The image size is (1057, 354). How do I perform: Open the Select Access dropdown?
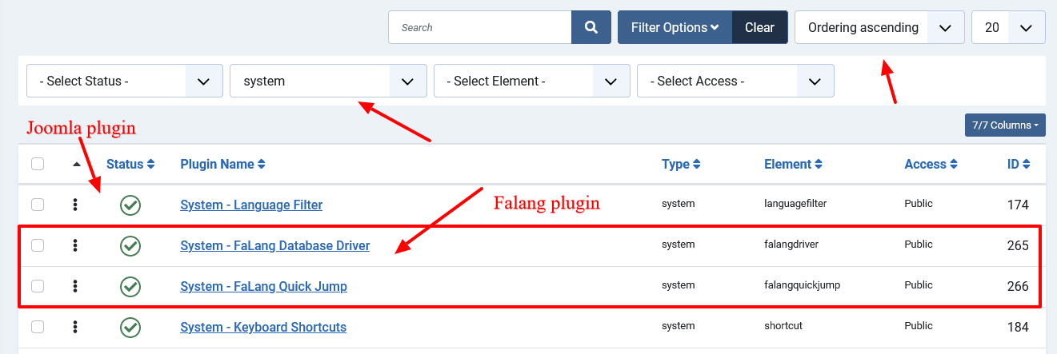pos(735,81)
